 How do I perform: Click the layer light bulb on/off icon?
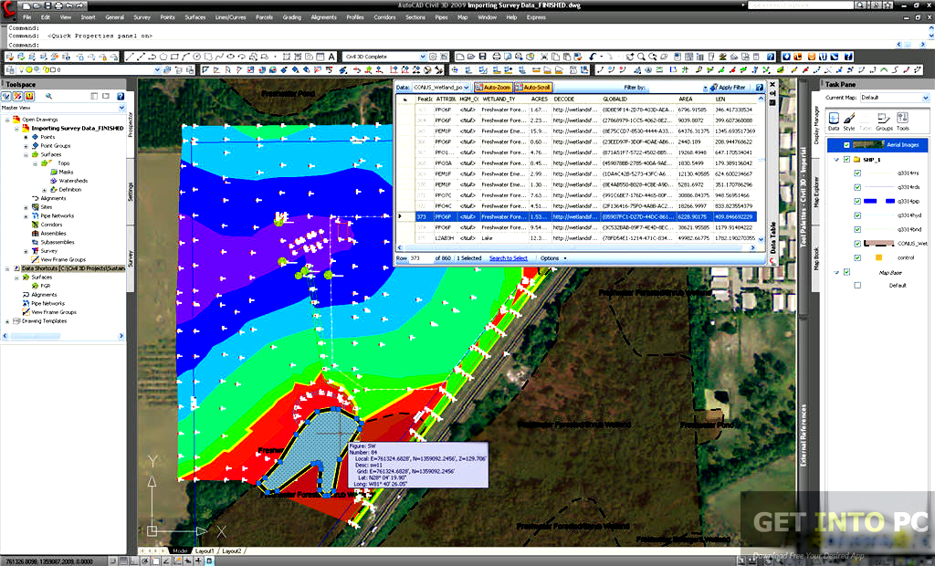point(23,69)
